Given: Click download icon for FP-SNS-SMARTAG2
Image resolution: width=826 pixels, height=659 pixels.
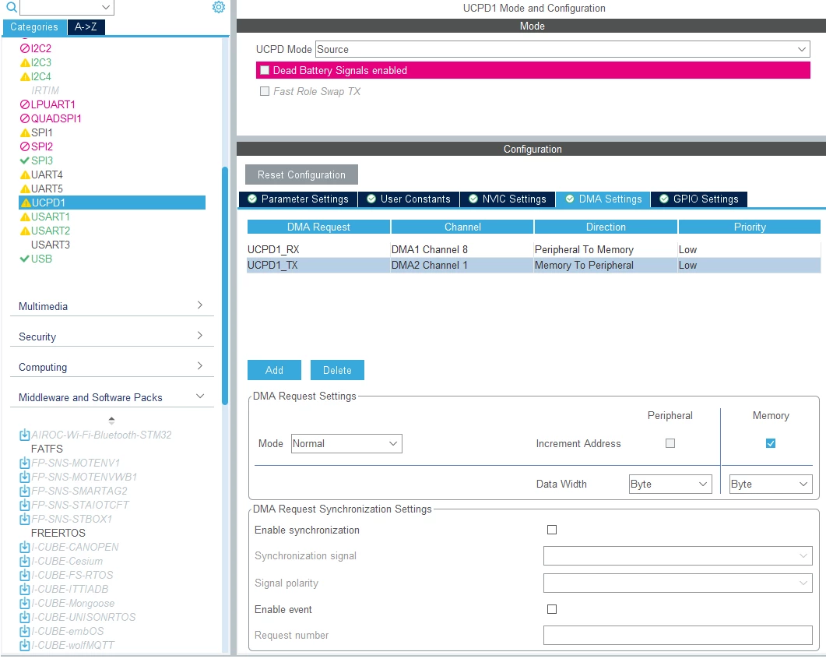Looking at the screenshot, I should pos(24,491).
